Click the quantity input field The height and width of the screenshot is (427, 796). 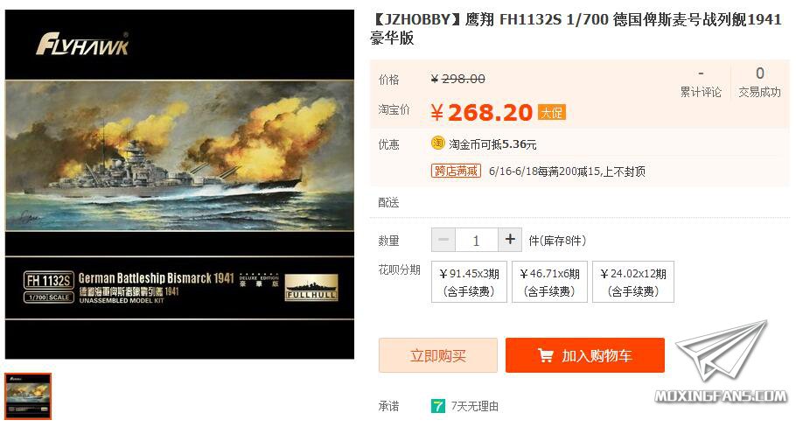477,240
